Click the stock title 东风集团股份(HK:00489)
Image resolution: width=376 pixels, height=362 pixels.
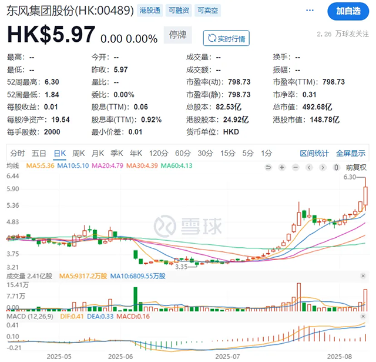pyautogui.click(x=70, y=11)
